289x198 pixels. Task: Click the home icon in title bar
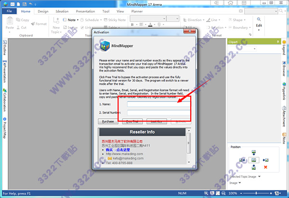click(230, 3)
